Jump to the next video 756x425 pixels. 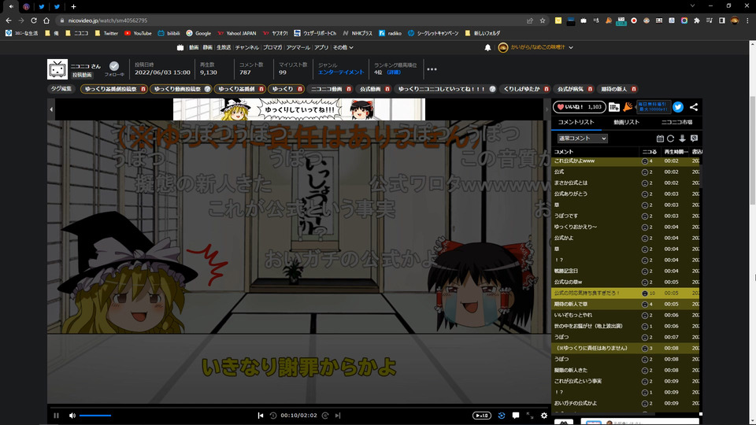coord(338,416)
